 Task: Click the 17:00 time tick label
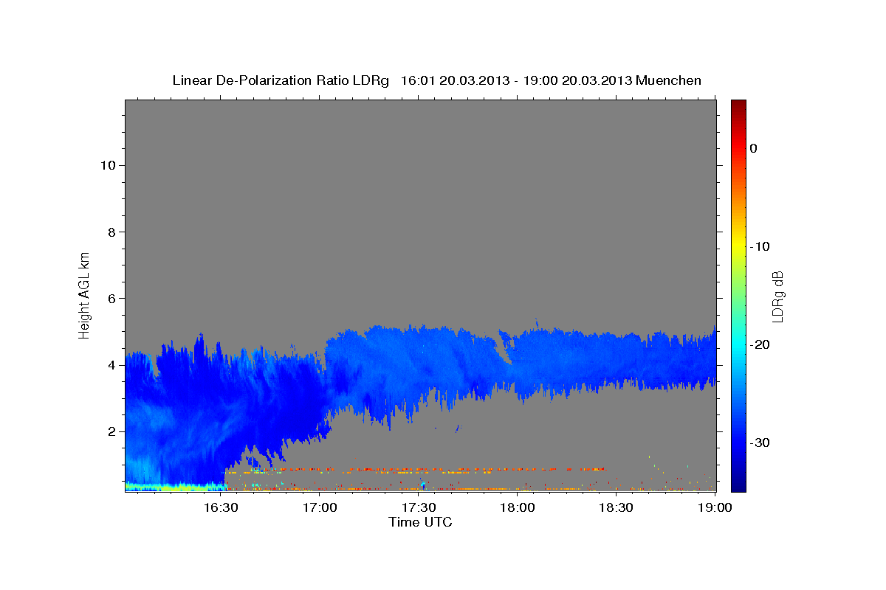tap(320, 507)
